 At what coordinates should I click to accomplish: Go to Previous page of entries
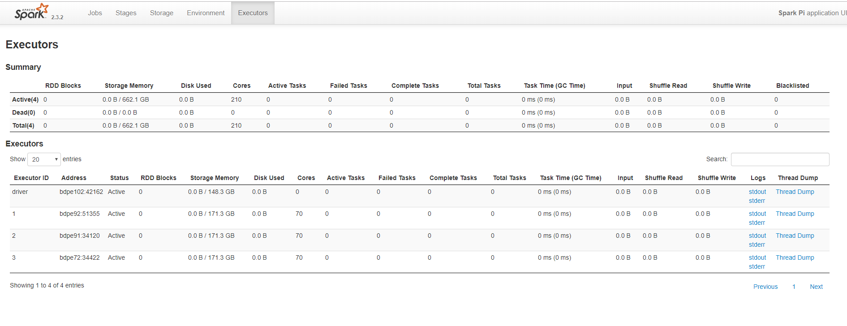tap(765, 287)
